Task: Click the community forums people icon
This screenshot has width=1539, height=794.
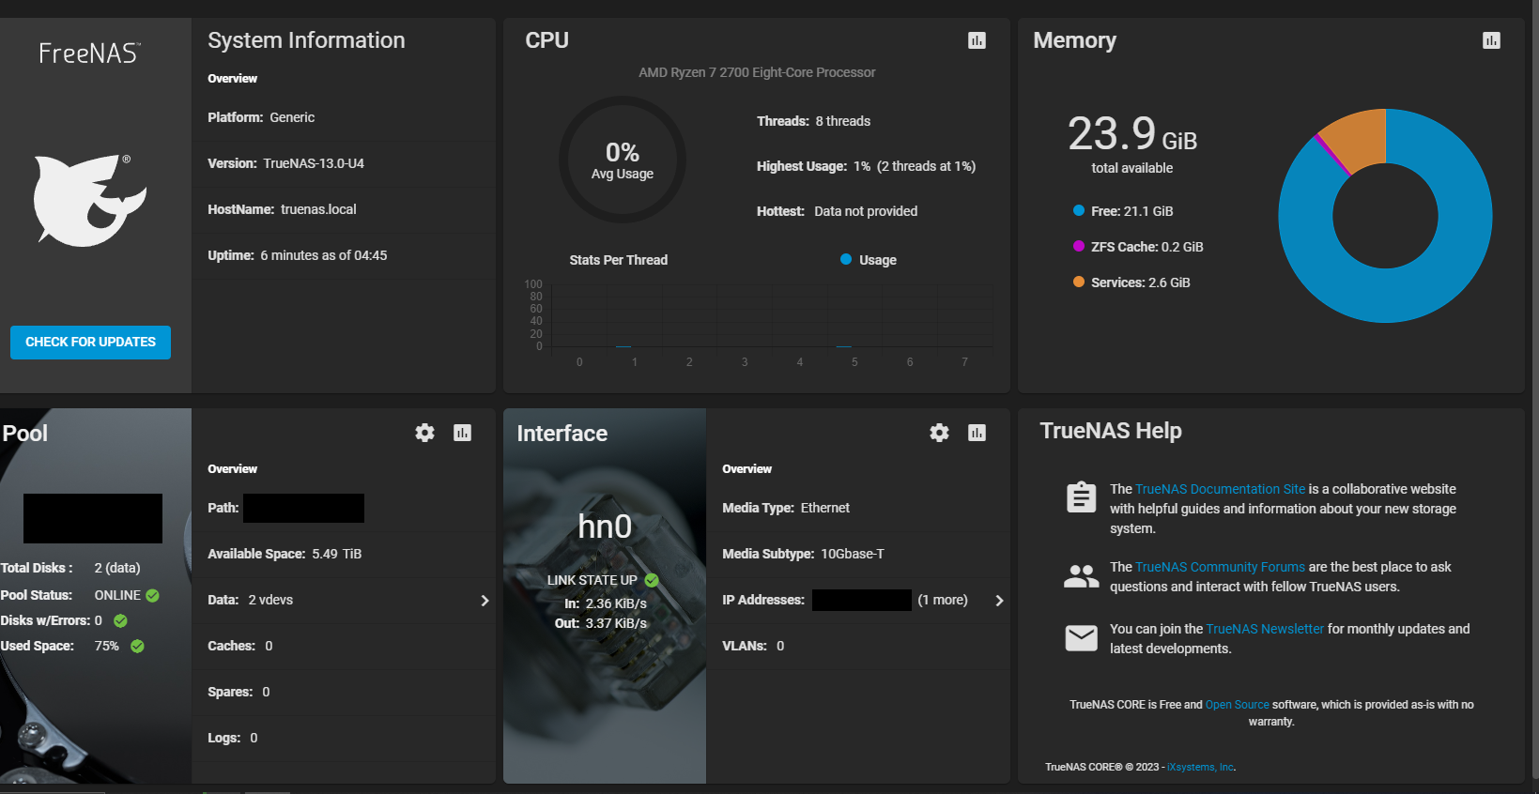Action: [1081, 575]
